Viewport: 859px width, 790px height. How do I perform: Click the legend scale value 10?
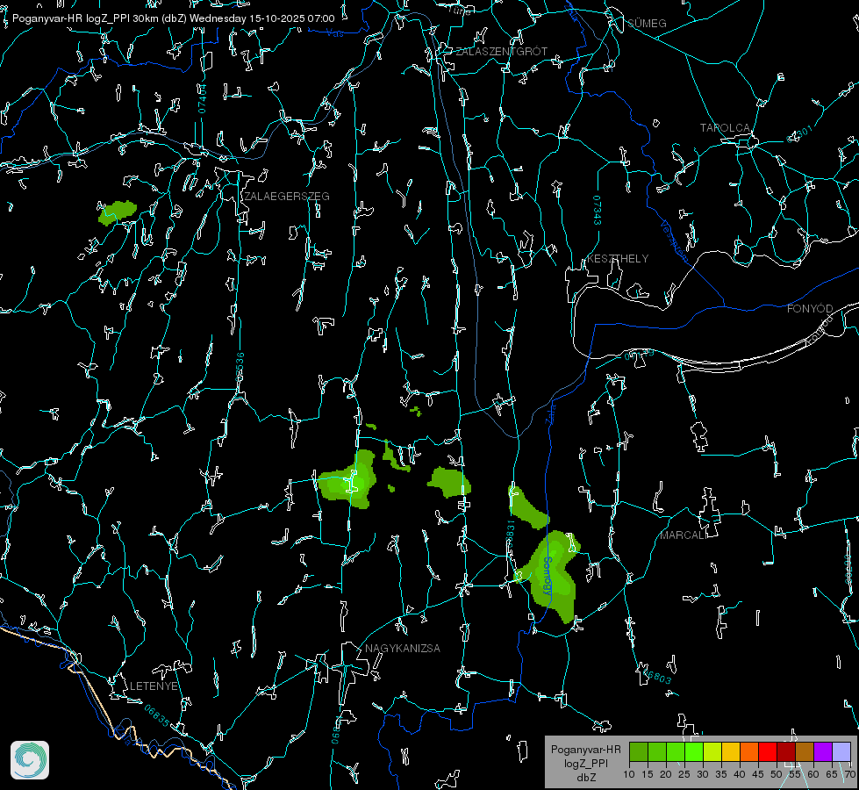click(x=629, y=774)
